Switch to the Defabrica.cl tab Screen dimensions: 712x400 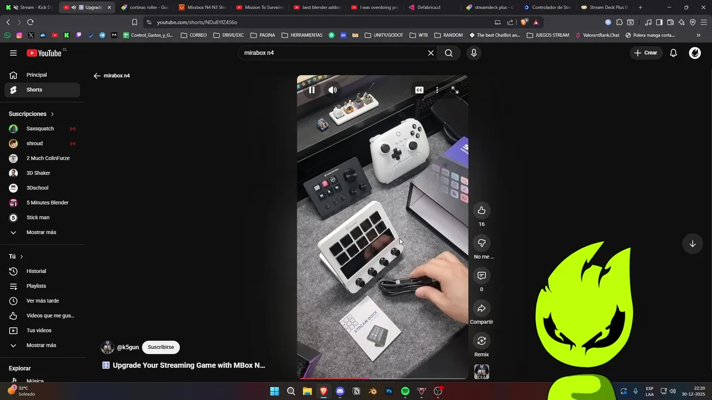click(431, 7)
